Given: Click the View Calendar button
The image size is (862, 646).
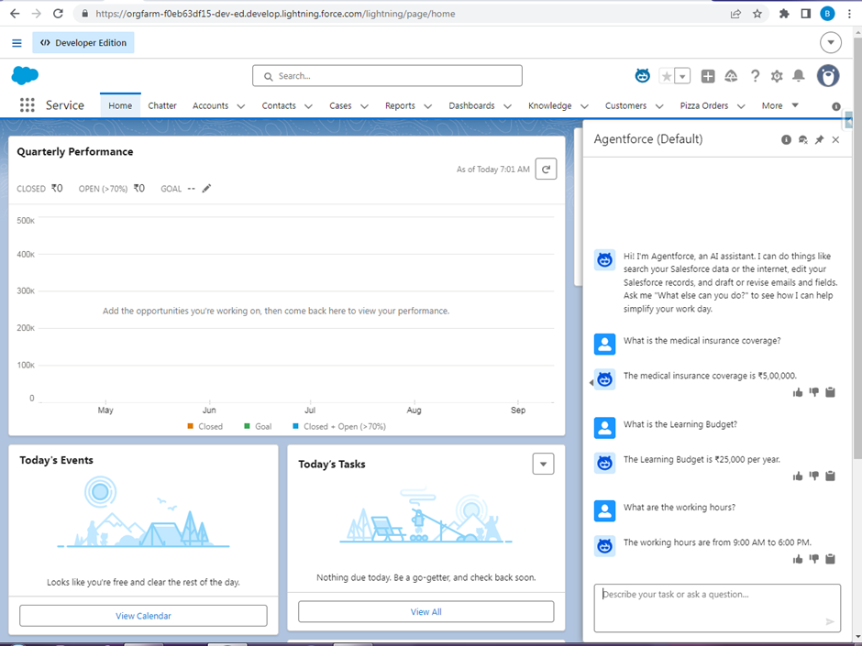Looking at the screenshot, I should (x=143, y=616).
